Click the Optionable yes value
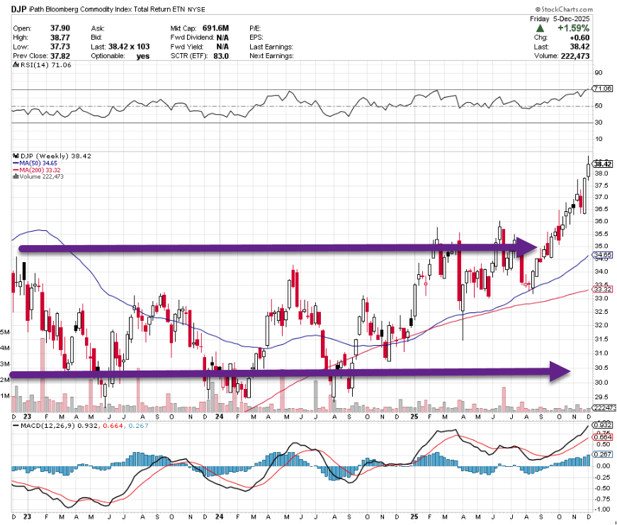This screenshot has width=617, height=525. 143,56
